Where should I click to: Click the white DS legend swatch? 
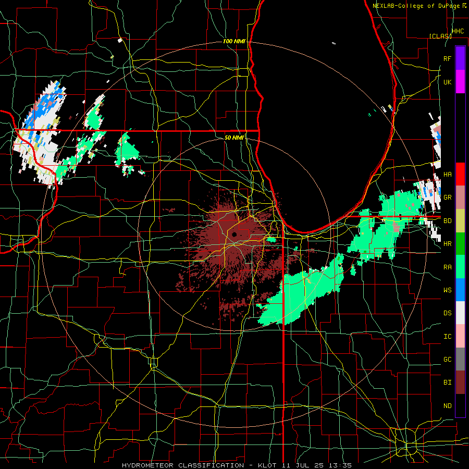460,313
